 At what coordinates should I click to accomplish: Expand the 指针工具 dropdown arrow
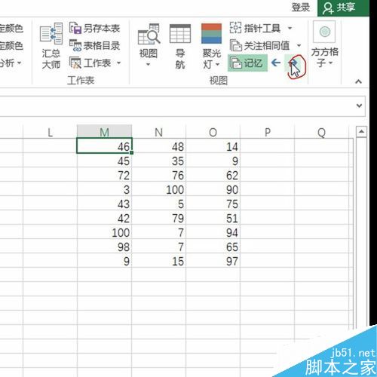pos(290,28)
